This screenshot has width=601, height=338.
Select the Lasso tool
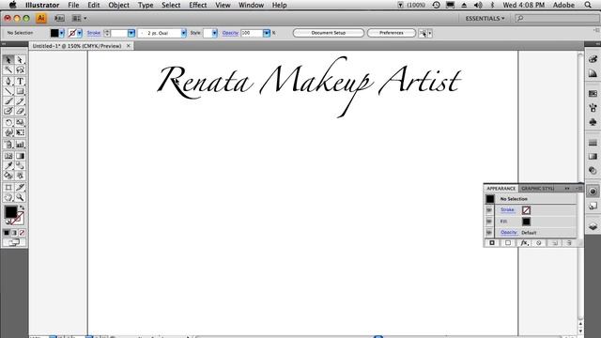[20, 69]
